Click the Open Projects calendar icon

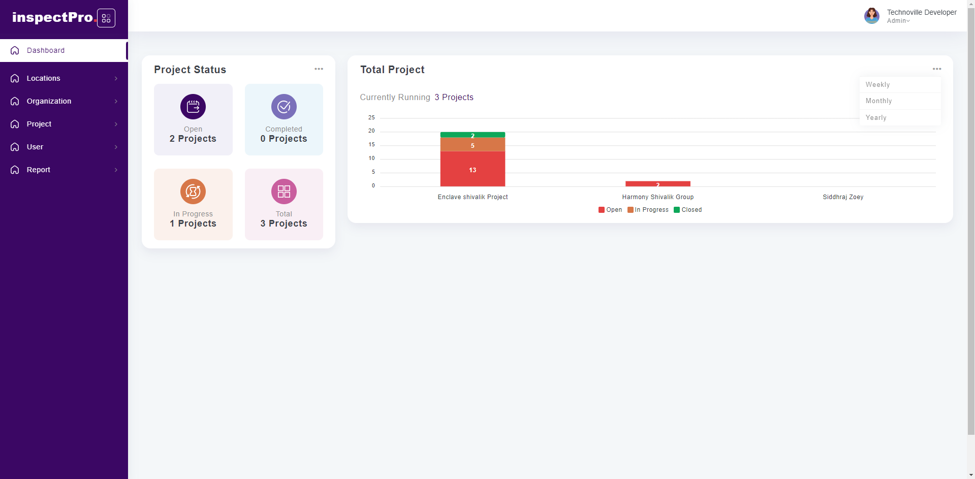[193, 107]
